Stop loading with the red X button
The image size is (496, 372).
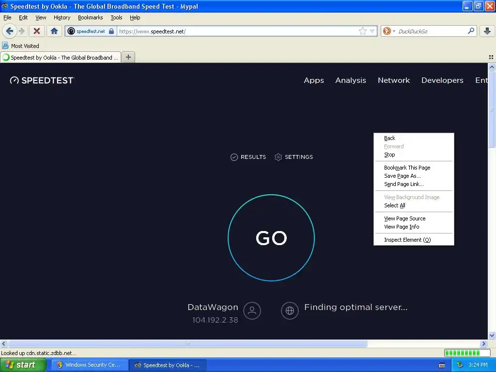[x=37, y=31]
